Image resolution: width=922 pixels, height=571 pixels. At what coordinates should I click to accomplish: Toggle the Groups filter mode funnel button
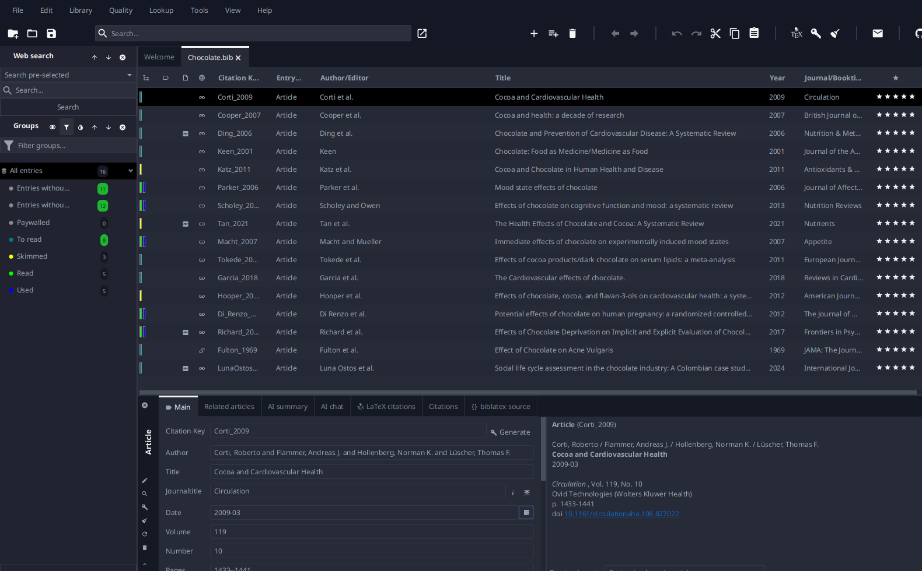click(67, 127)
